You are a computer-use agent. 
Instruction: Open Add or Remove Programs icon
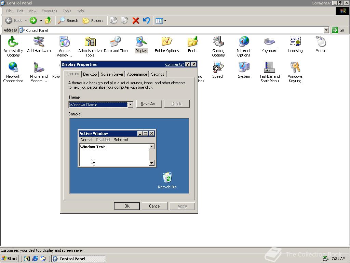click(x=64, y=47)
